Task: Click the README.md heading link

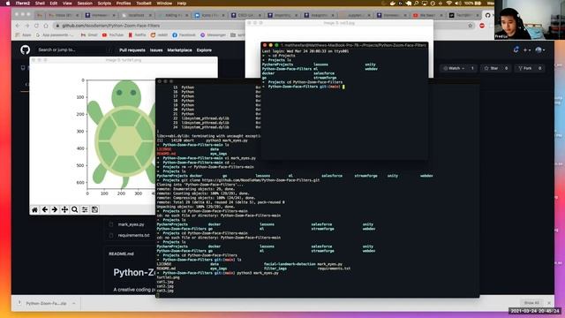Action: point(121,254)
